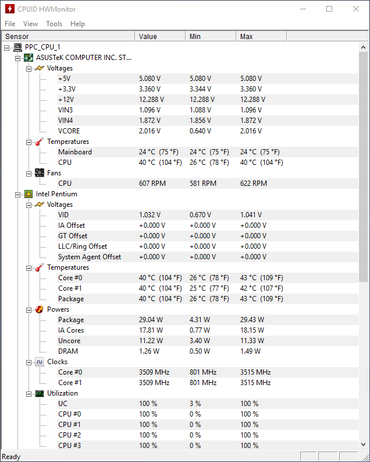Collapse the Powers section
The width and height of the screenshot is (370, 462).
coord(29,311)
